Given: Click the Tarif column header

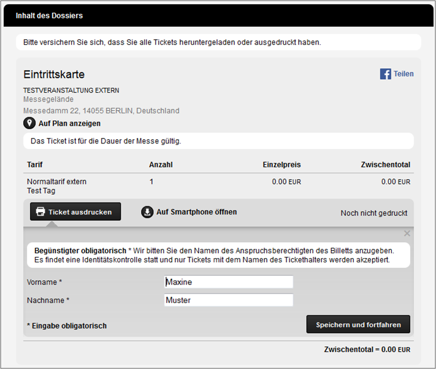Looking at the screenshot, I should [x=35, y=165].
